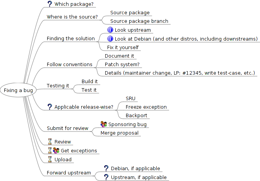The width and height of the screenshot is (260, 181).
Task: Click the hourglass icon next to Upload
Action: tap(50, 159)
